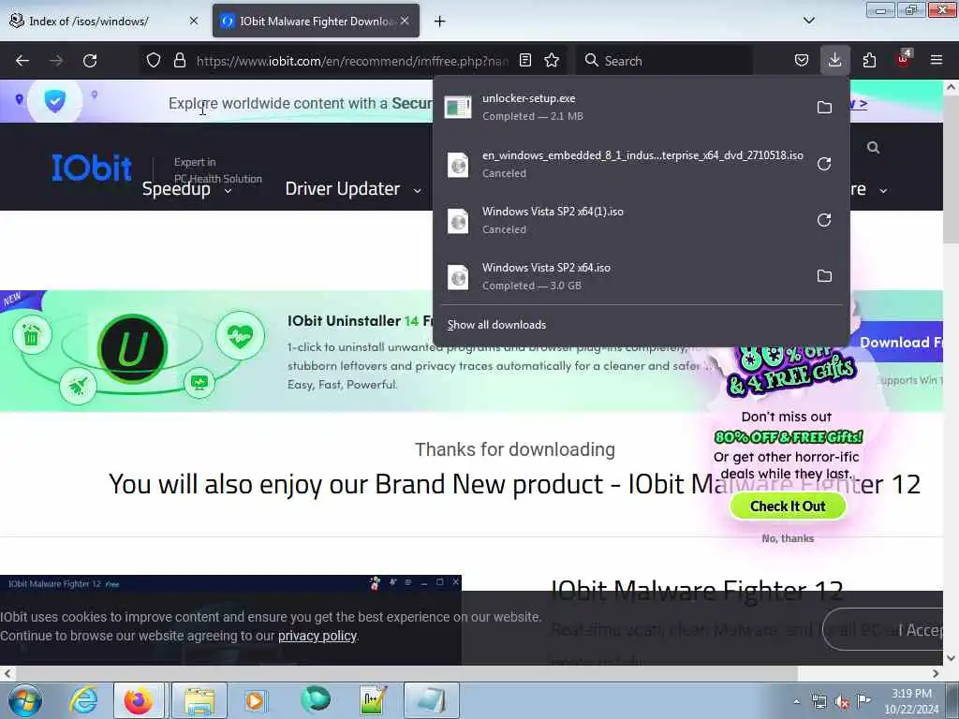959x719 pixels.
Task: Click the URL address bar
Action: 352,61
